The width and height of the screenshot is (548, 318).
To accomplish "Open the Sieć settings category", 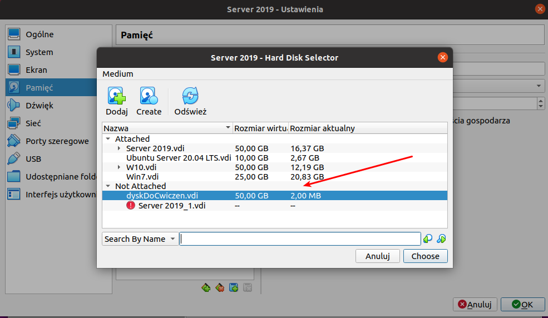I will tap(51, 123).
